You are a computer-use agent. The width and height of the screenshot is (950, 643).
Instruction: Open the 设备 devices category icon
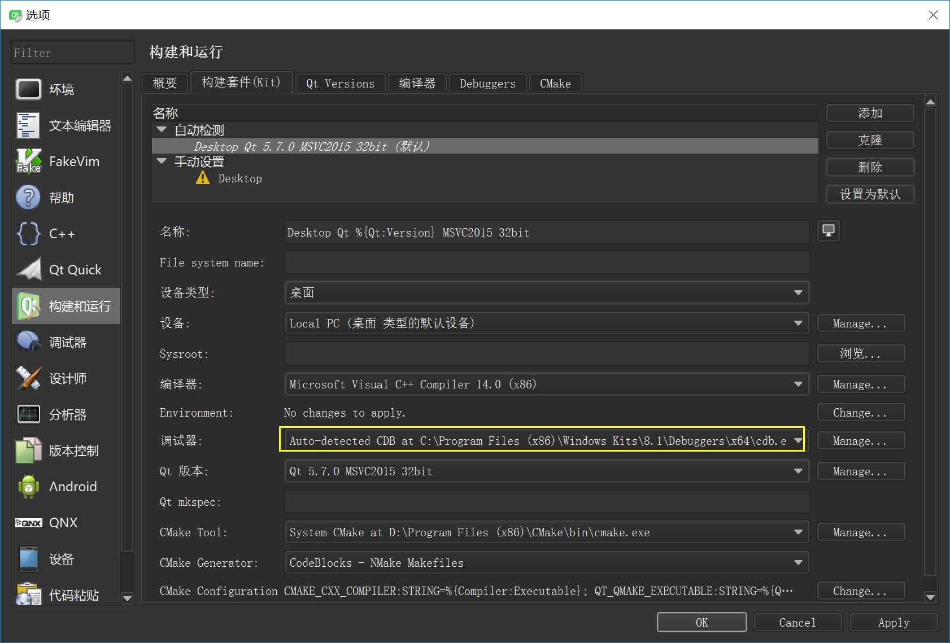(28, 559)
